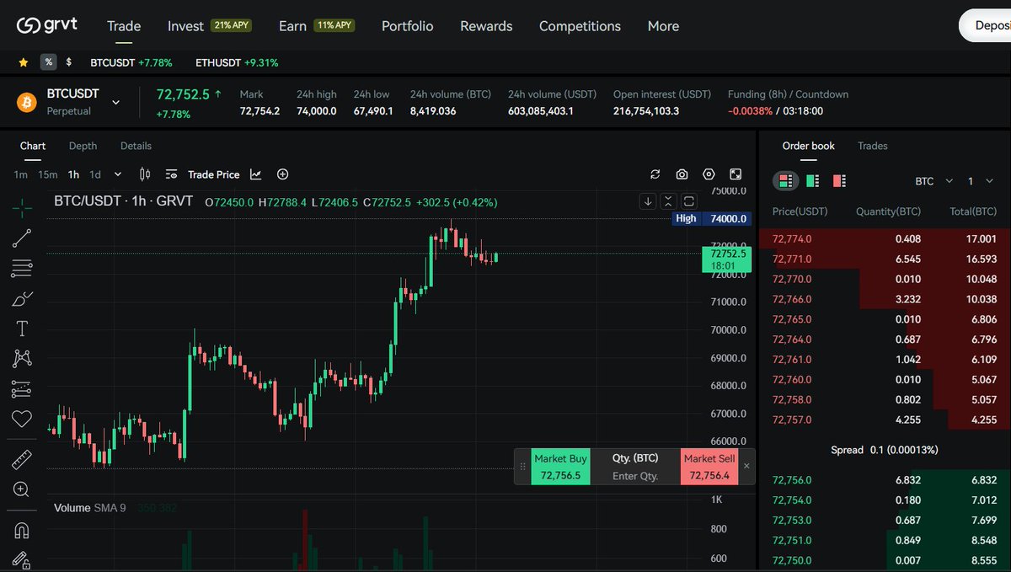Viewport: 1011px width, 572px height.
Task: Go to Portfolio
Action: (x=407, y=26)
